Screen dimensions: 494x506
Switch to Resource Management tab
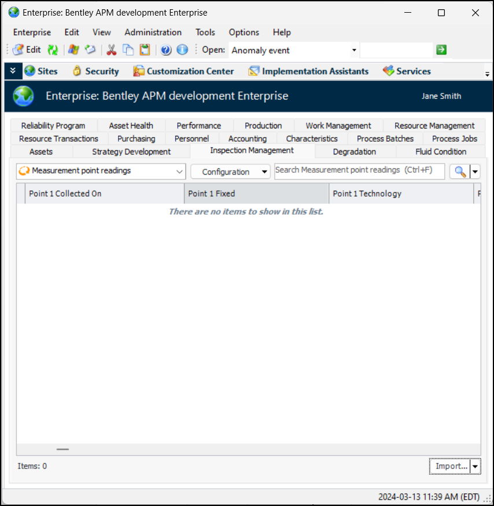(434, 125)
